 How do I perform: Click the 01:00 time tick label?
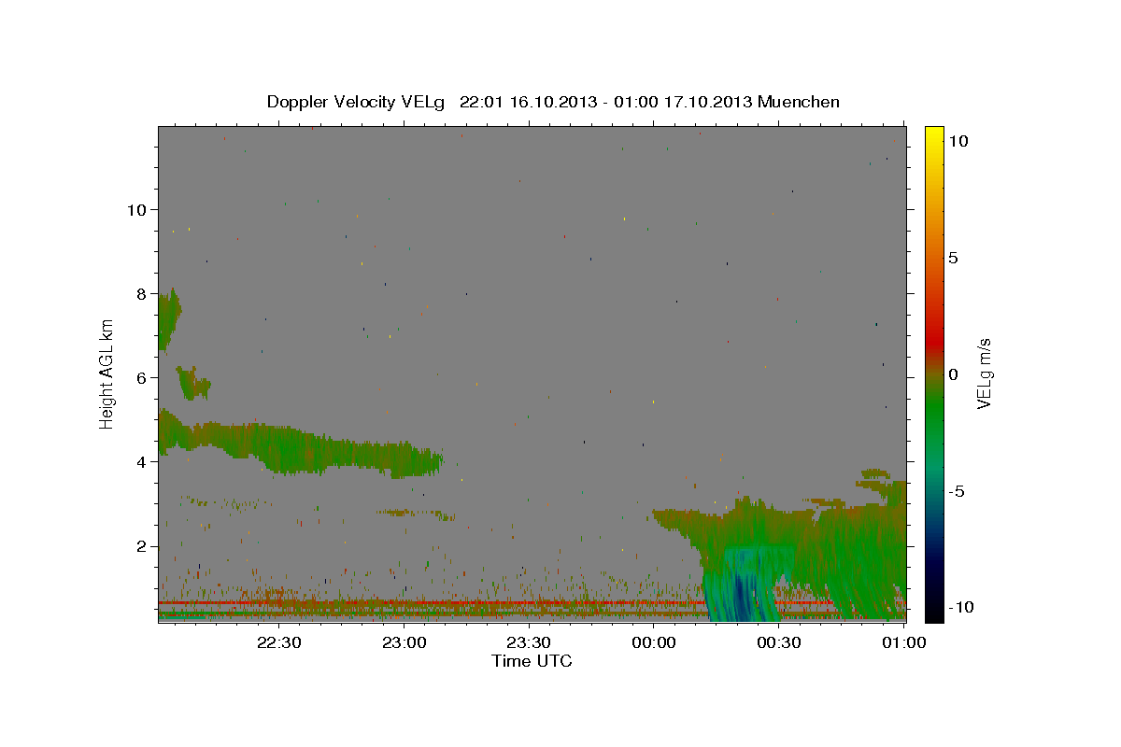(x=904, y=642)
